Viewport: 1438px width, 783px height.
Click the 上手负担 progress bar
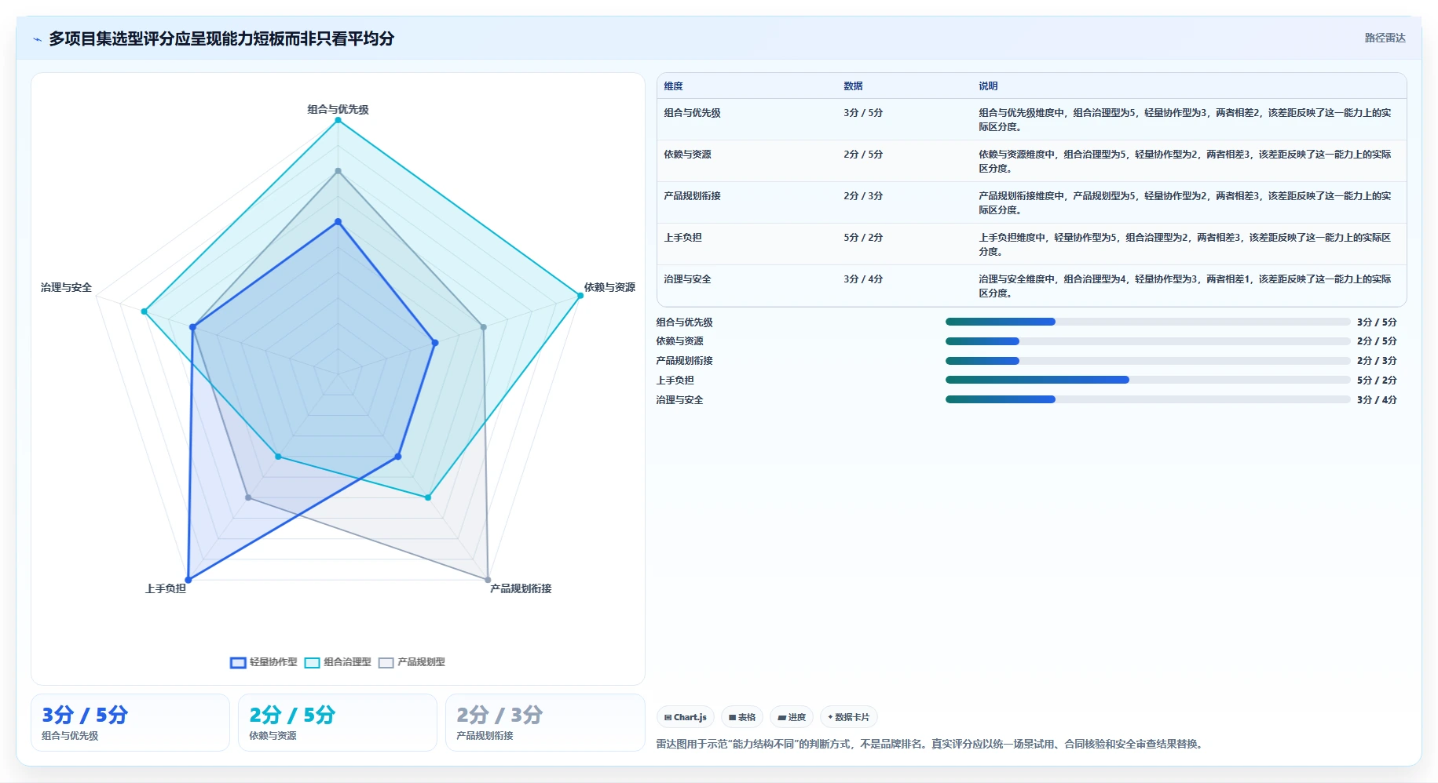(1147, 380)
